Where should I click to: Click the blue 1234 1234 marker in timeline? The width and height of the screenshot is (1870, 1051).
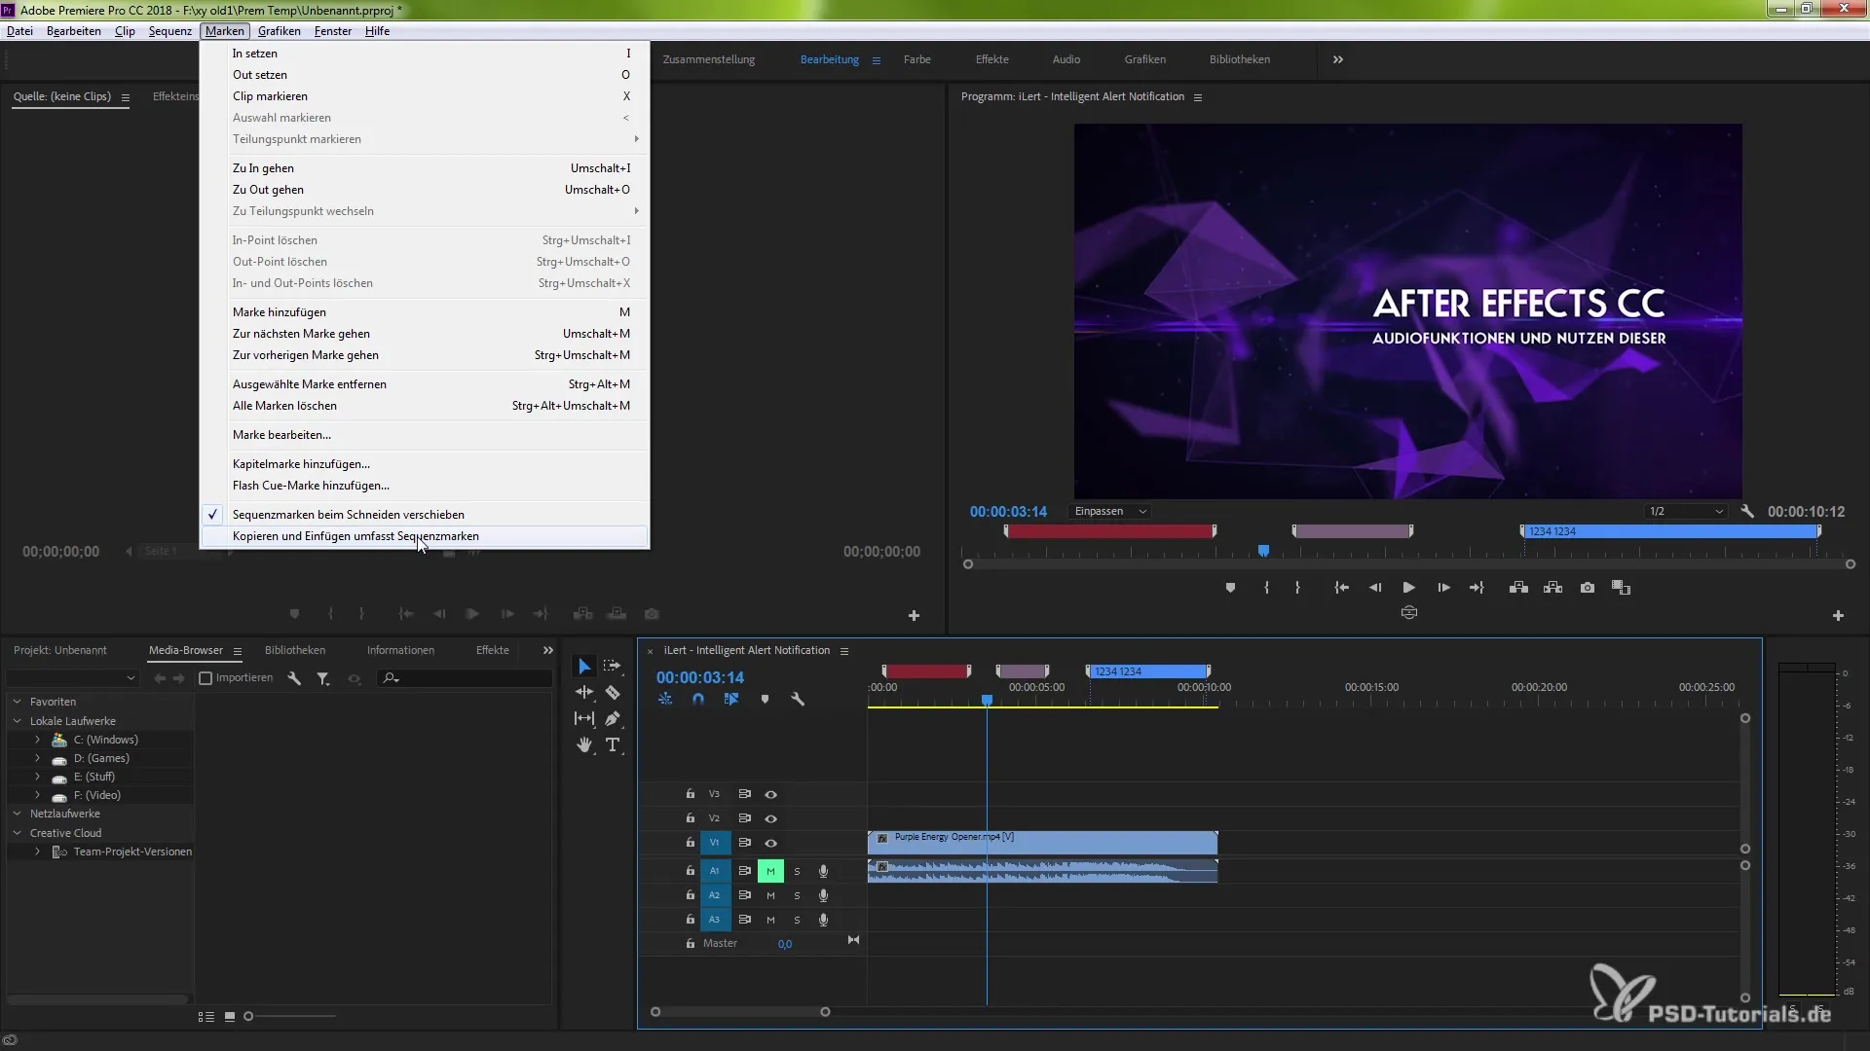[x=1147, y=671]
